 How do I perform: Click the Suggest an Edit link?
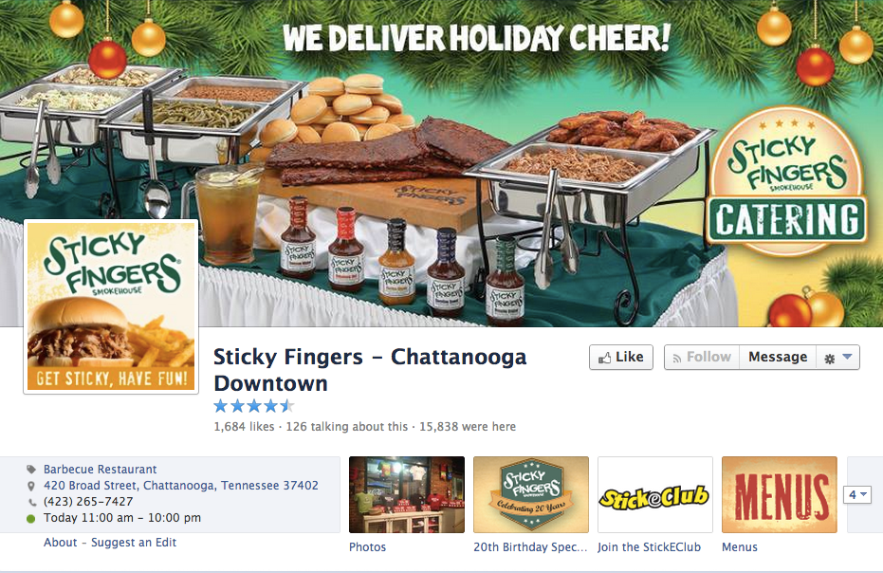(134, 543)
